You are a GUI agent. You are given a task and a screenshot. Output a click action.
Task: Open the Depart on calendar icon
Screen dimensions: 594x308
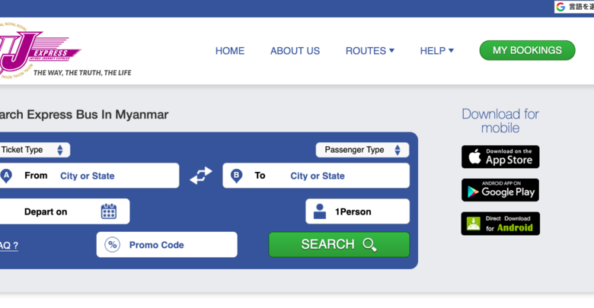click(x=109, y=211)
